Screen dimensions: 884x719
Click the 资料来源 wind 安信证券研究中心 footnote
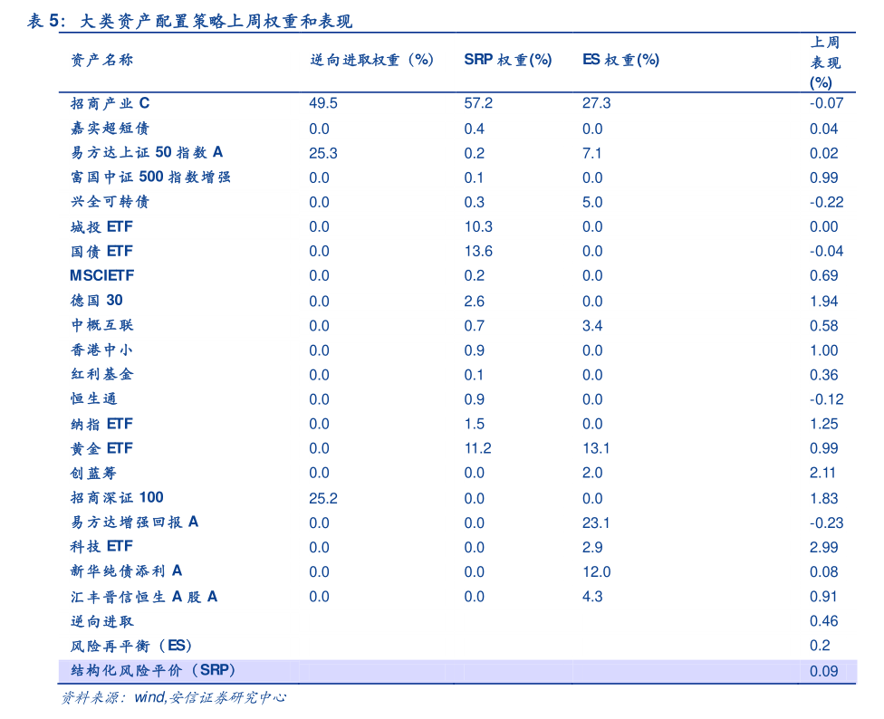click(171, 699)
